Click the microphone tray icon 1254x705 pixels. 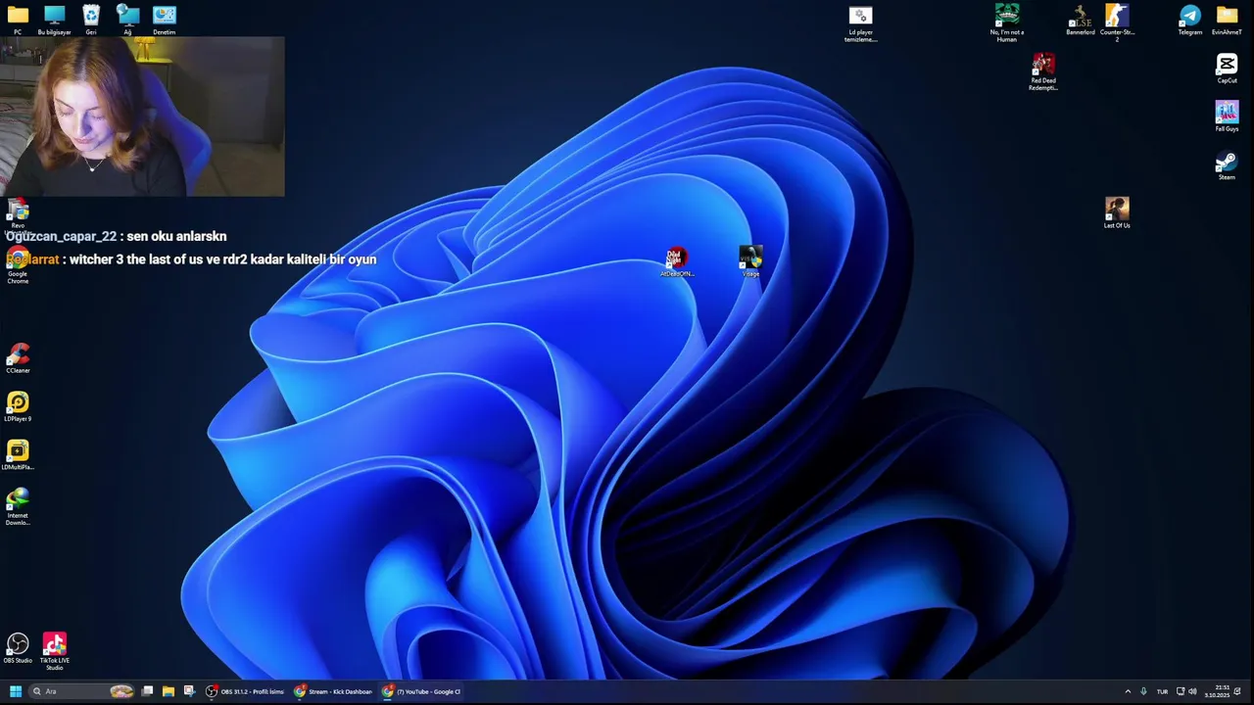pos(1143,691)
